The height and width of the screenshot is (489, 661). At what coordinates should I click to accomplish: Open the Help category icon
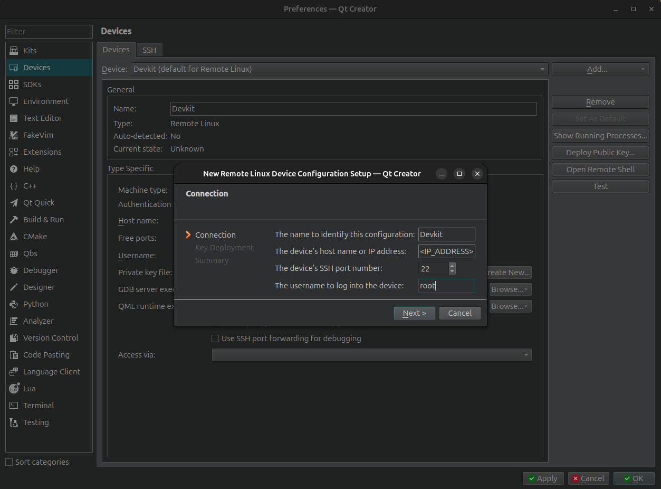tap(14, 169)
